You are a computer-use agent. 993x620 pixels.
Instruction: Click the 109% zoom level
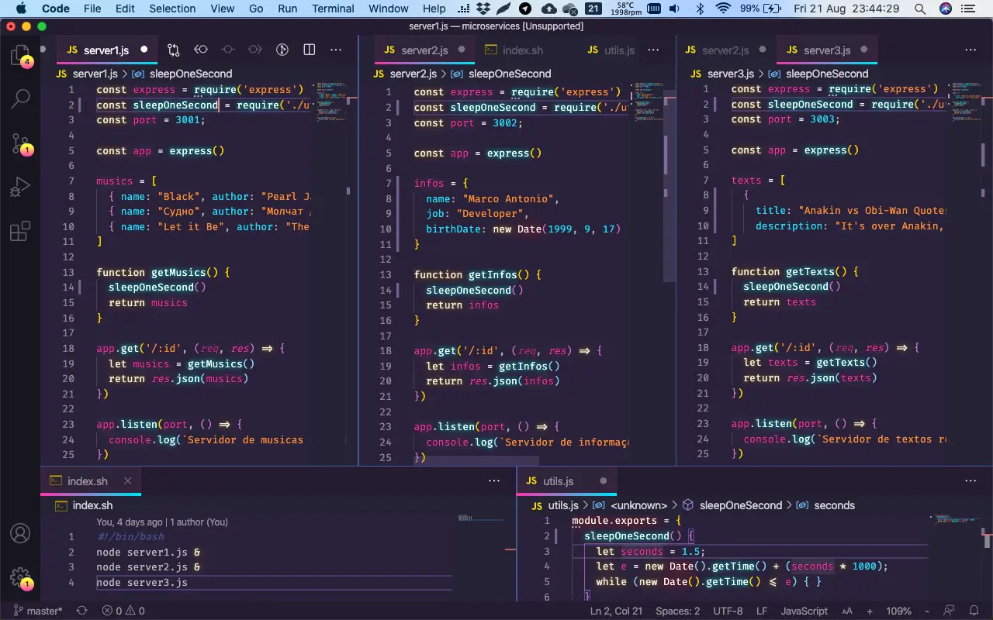click(898, 611)
